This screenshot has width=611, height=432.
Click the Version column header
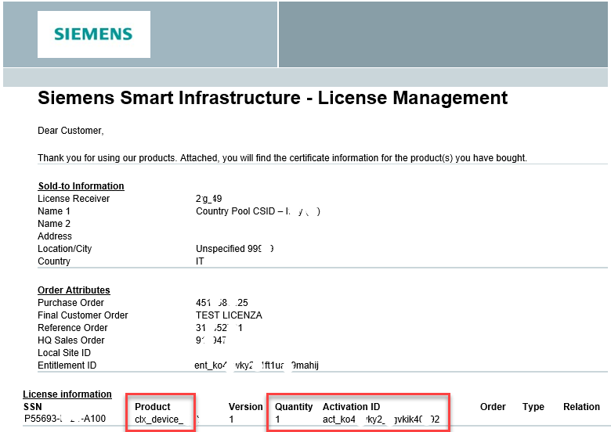(x=245, y=407)
